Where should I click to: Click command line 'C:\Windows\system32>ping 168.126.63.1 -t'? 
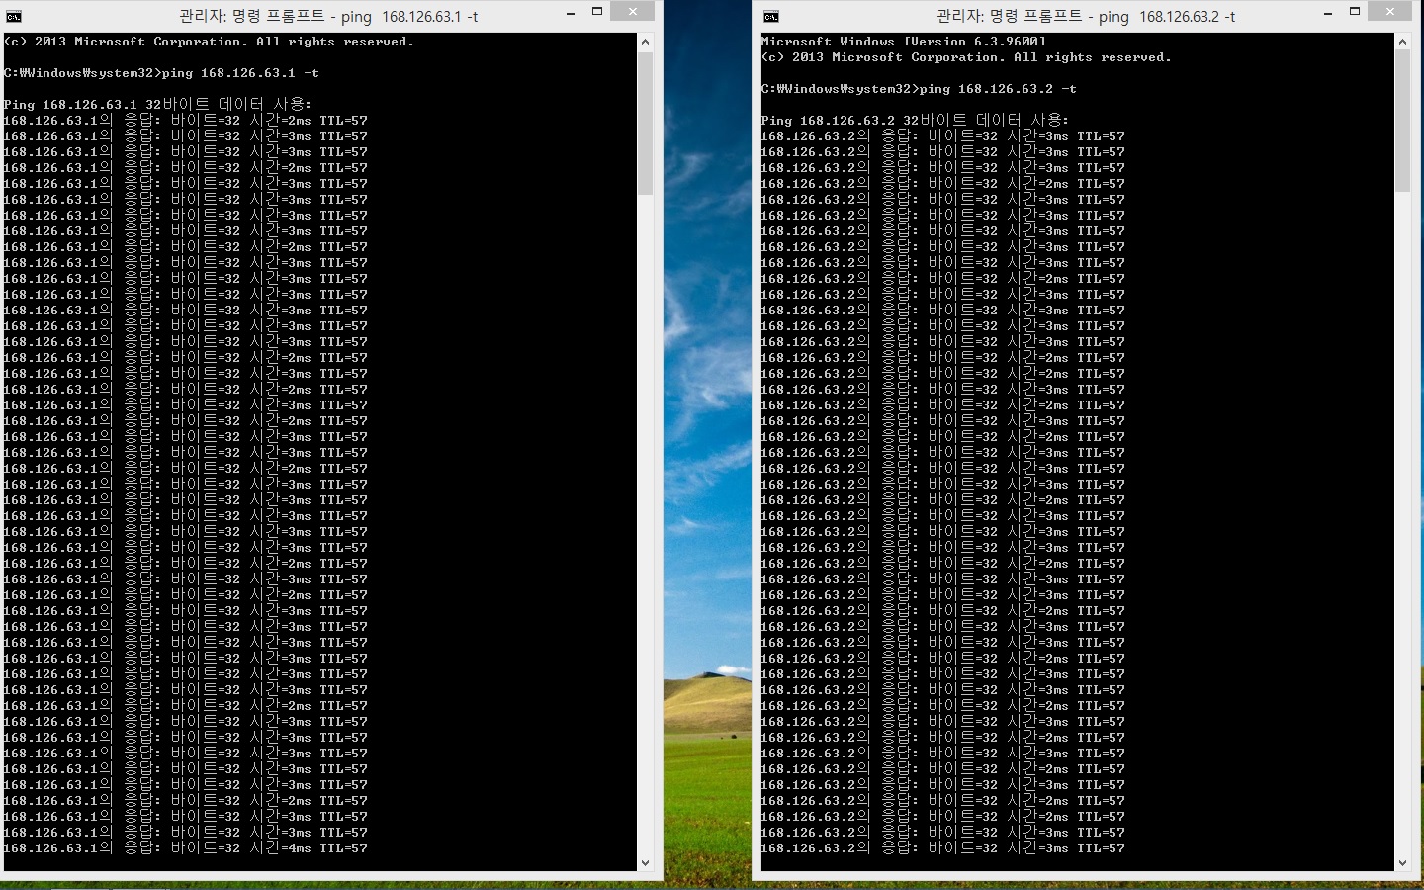coord(161,73)
